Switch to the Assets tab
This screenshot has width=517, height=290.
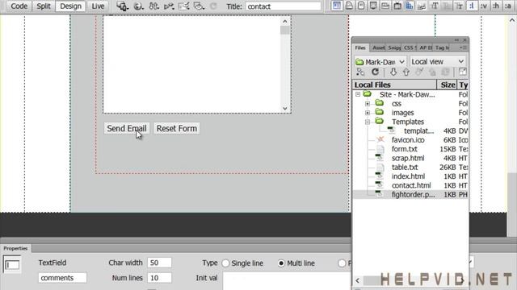(378, 48)
